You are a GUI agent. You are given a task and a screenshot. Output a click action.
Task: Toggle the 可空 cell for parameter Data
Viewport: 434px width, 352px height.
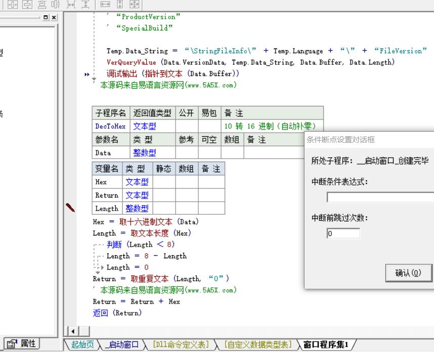(x=209, y=153)
